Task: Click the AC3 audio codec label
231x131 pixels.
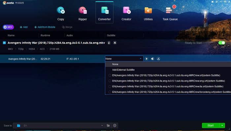Action: (42, 49)
